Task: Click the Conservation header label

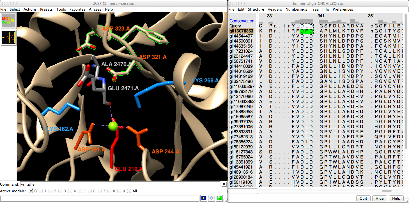Action: (x=242, y=21)
